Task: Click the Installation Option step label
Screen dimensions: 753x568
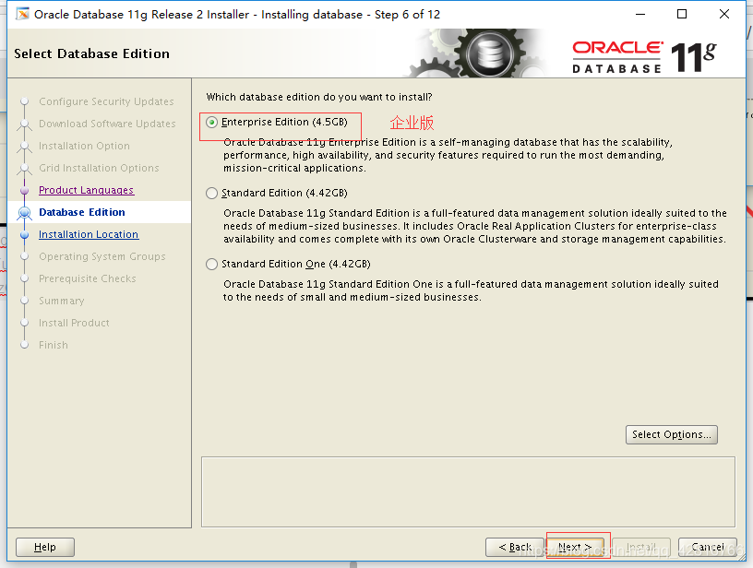Action: point(84,146)
